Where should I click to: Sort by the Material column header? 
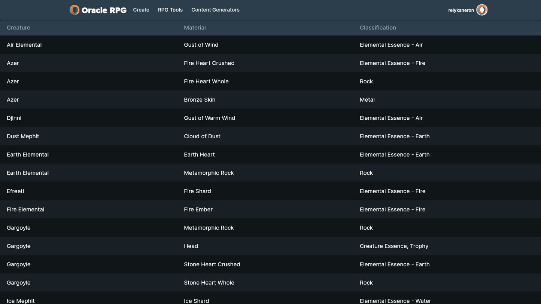195,28
